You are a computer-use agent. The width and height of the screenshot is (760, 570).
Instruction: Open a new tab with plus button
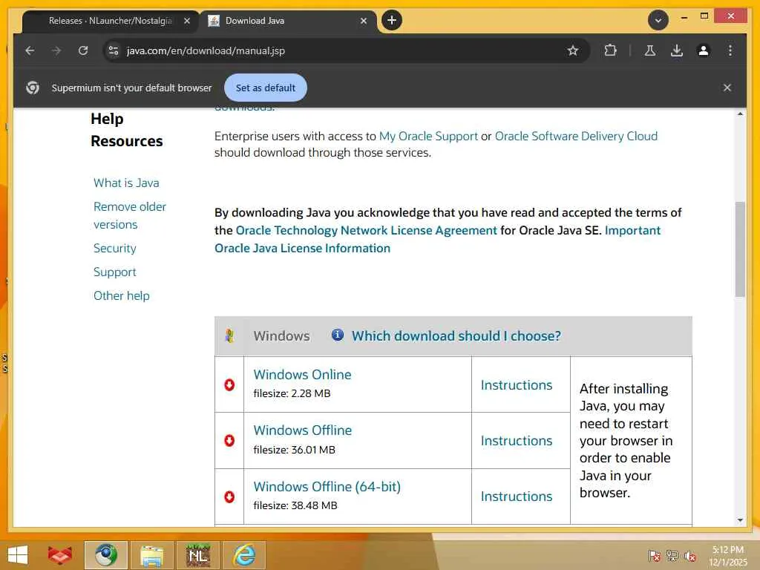pyautogui.click(x=392, y=20)
